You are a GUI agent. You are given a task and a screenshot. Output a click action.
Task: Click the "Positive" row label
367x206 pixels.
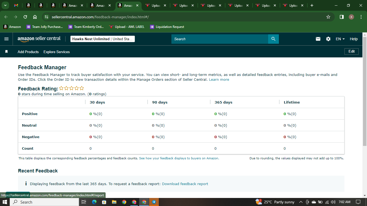30,114
